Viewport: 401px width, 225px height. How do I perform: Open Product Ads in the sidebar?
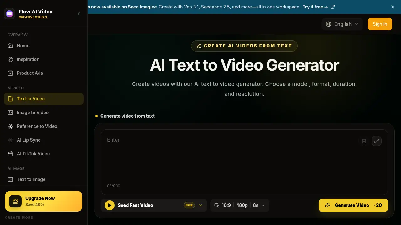click(44, 73)
